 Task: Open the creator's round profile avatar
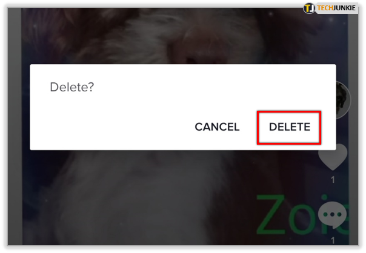[x=344, y=100]
